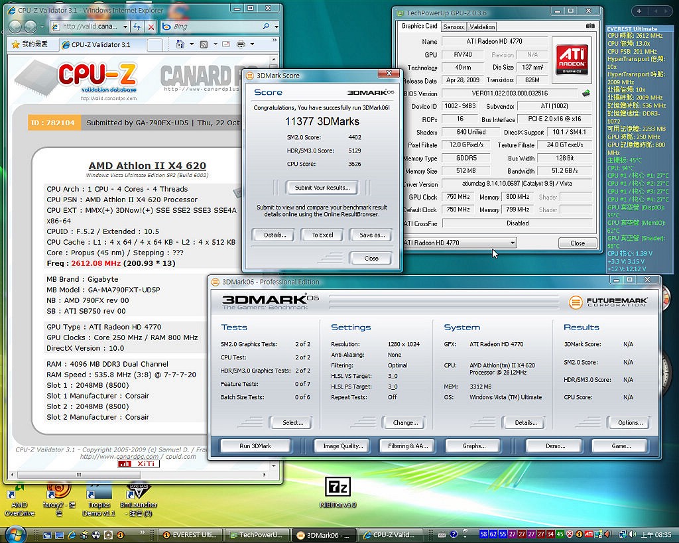Click the IE vertical scrollbar up arrow

tap(274, 59)
